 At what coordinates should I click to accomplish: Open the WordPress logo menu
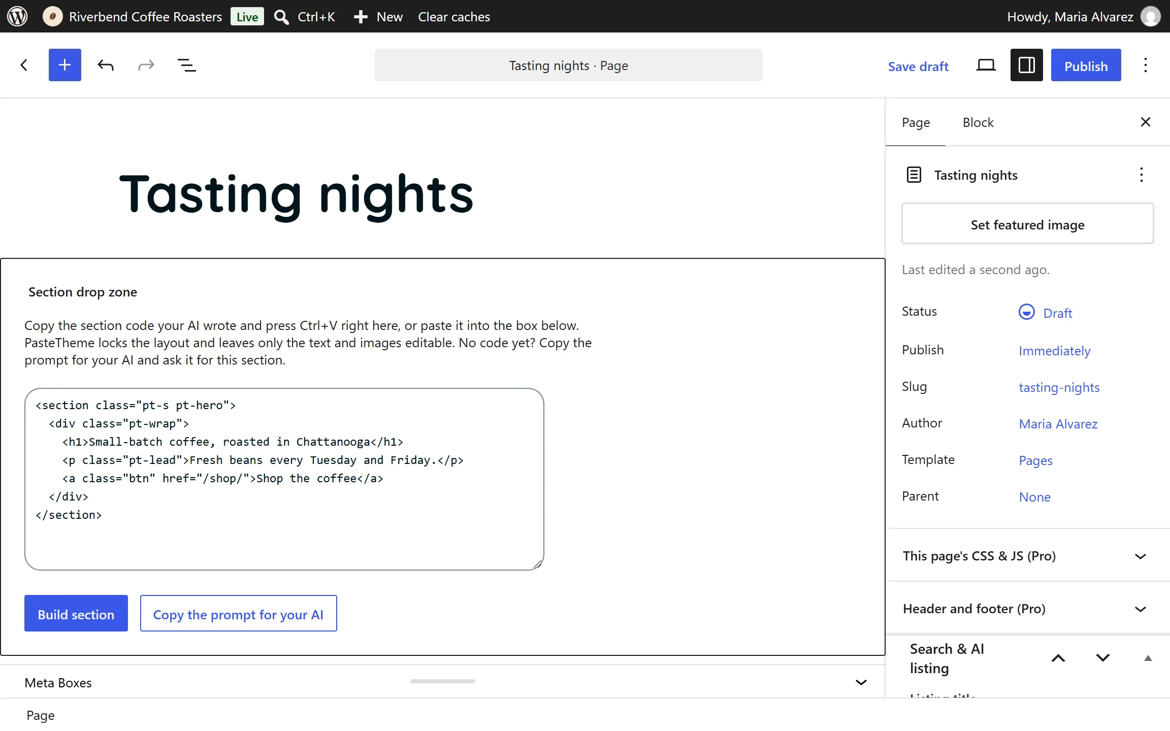[x=17, y=16]
